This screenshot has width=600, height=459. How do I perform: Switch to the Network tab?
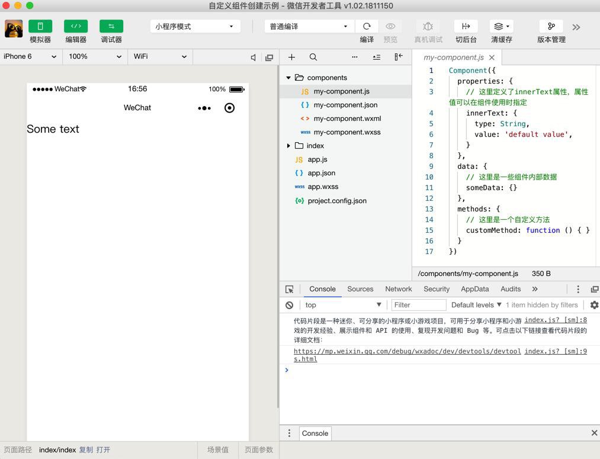(x=399, y=289)
